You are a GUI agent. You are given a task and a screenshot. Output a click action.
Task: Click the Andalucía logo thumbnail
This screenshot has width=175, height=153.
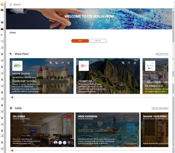[150, 66]
